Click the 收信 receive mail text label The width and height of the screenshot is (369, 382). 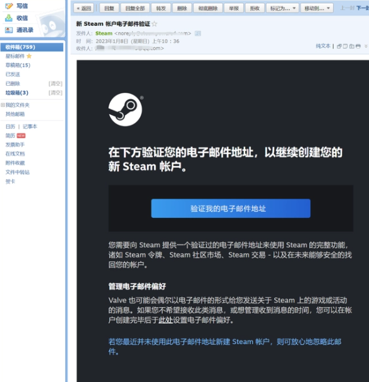pos(22,18)
